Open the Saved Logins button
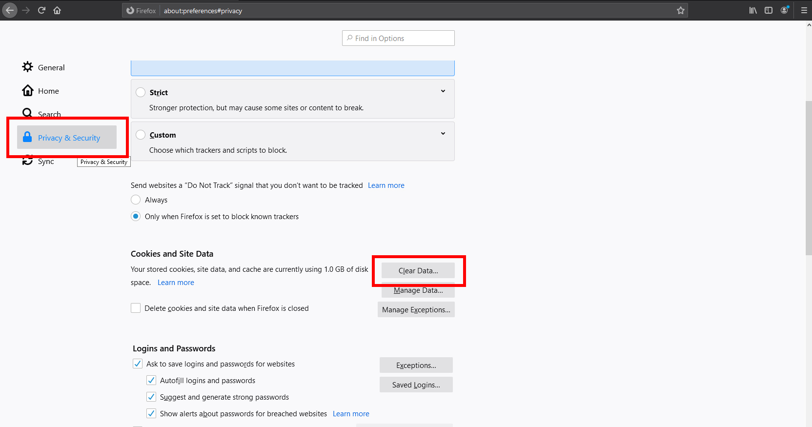The width and height of the screenshot is (812, 427). [x=416, y=385]
